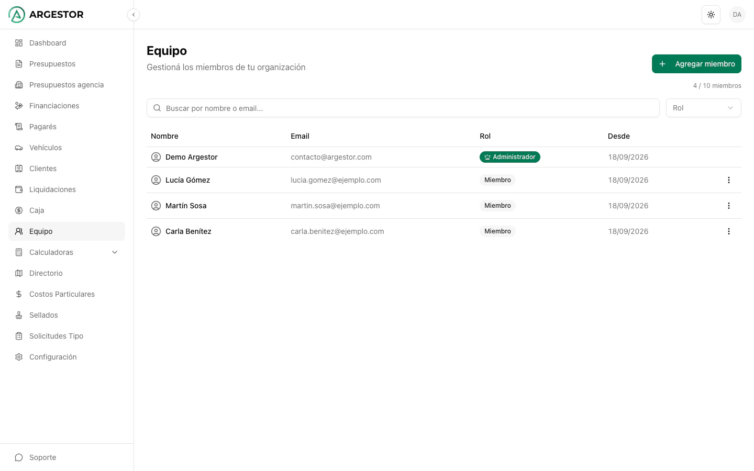The width and height of the screenshot is (754, 471).
Task: Open the Calculadoras menu item
Action: (66, 252)
